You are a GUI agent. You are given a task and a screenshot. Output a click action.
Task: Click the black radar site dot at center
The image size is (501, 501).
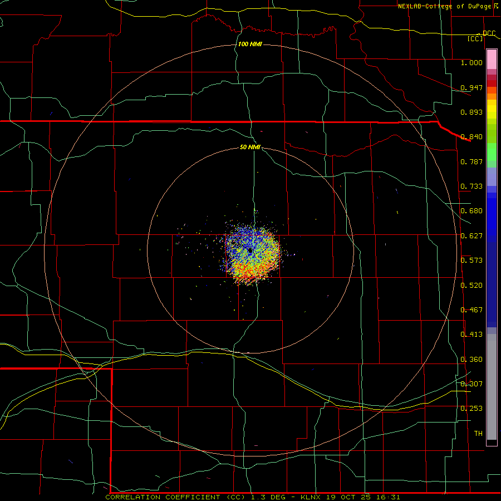pyautogui.click(x=250, y=251)
